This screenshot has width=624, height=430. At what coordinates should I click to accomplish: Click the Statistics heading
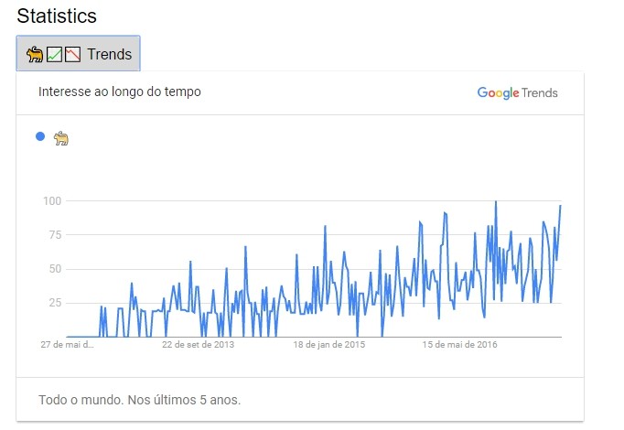57,16
